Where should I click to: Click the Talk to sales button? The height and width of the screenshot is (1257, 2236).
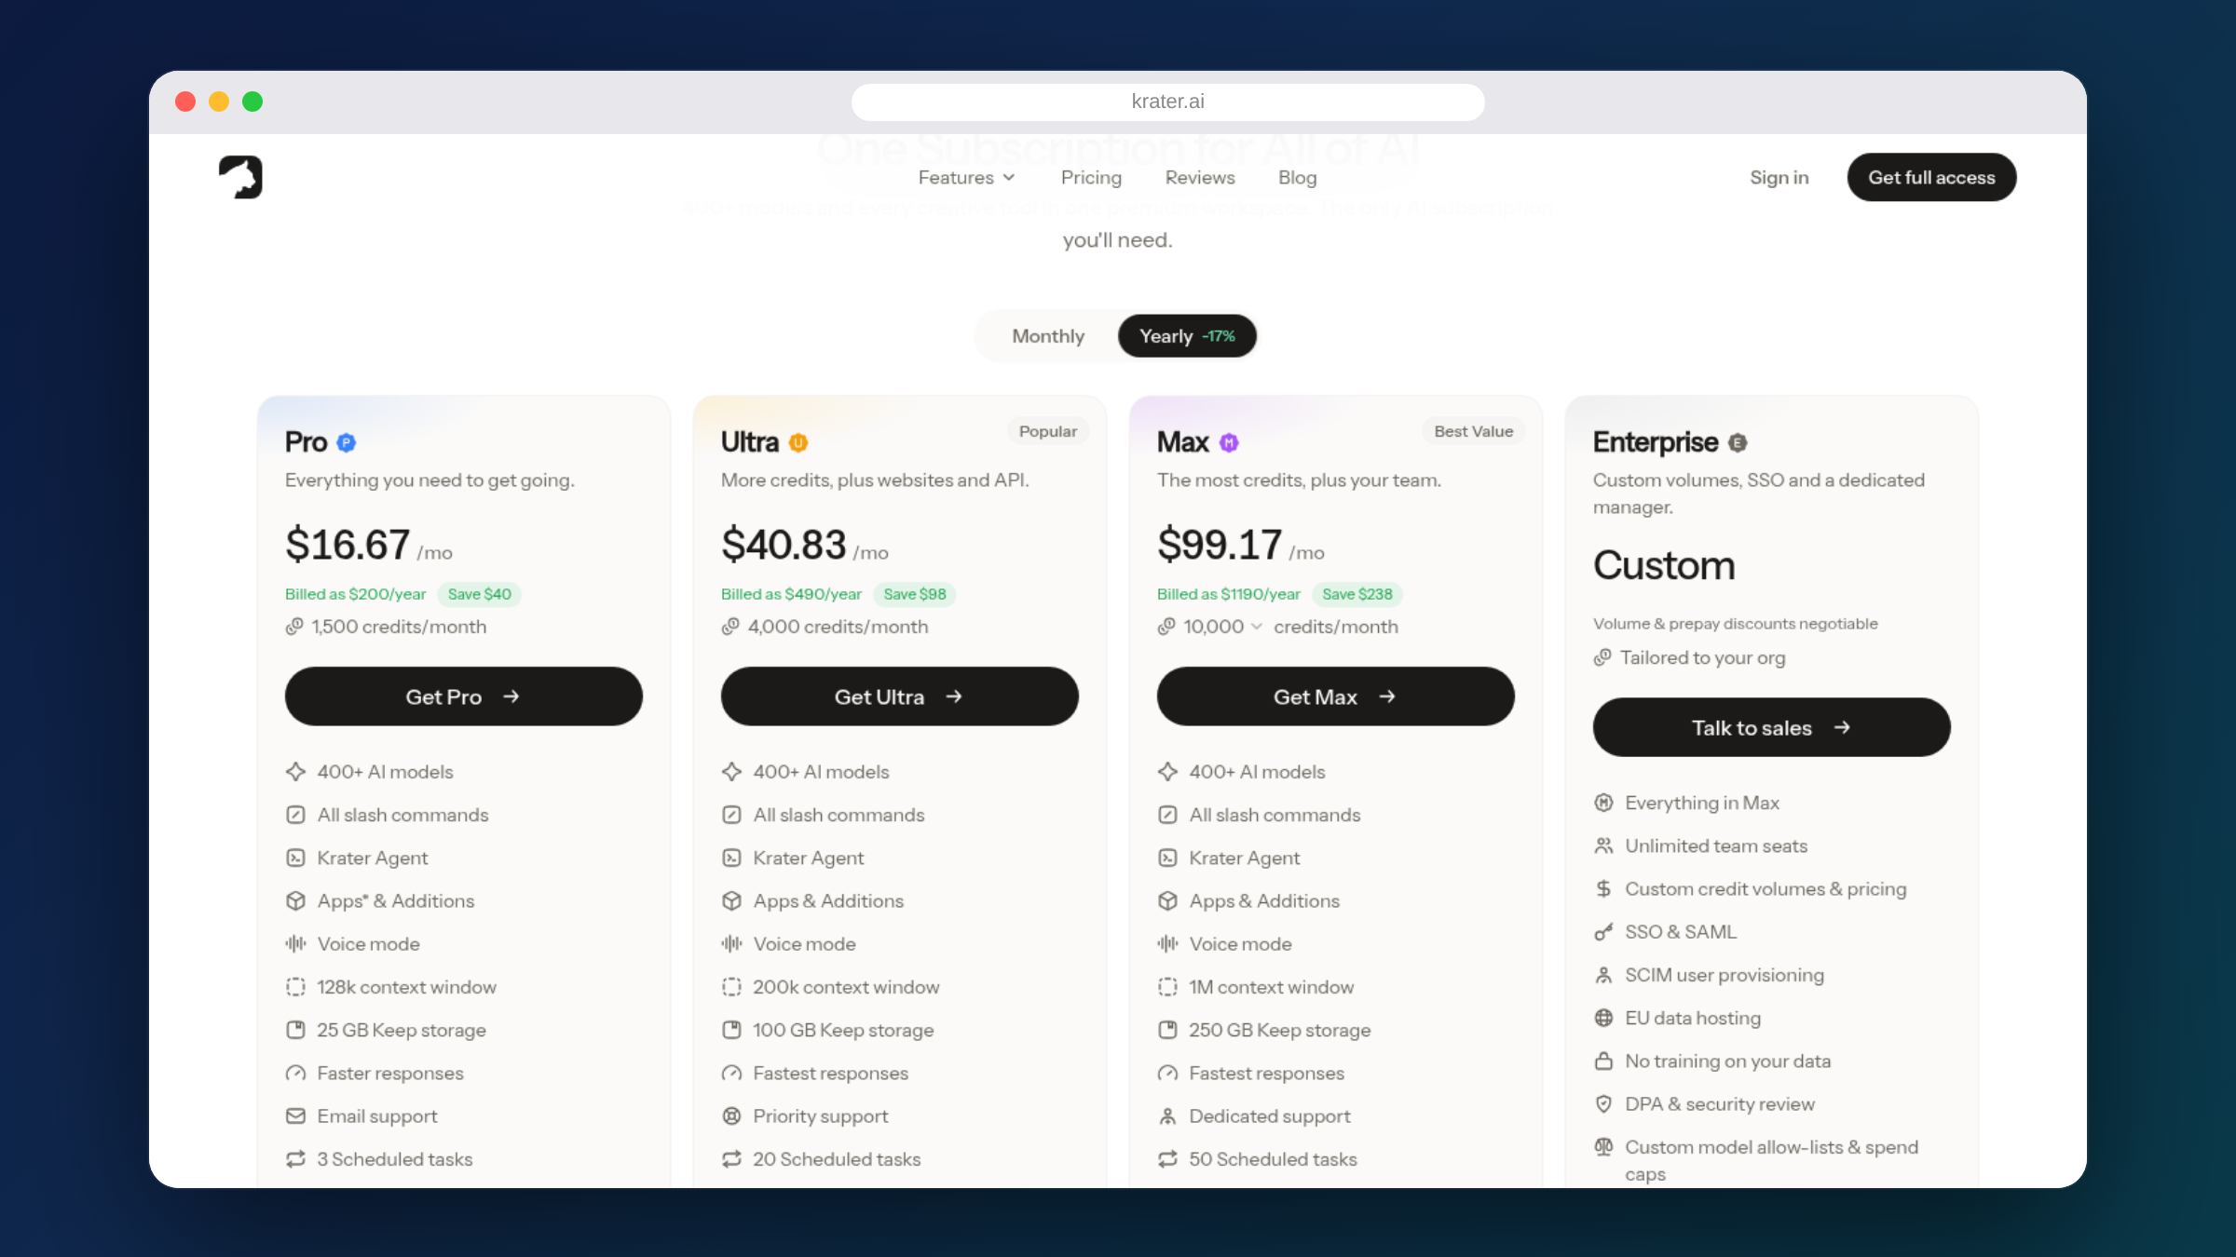[1771, 727]
